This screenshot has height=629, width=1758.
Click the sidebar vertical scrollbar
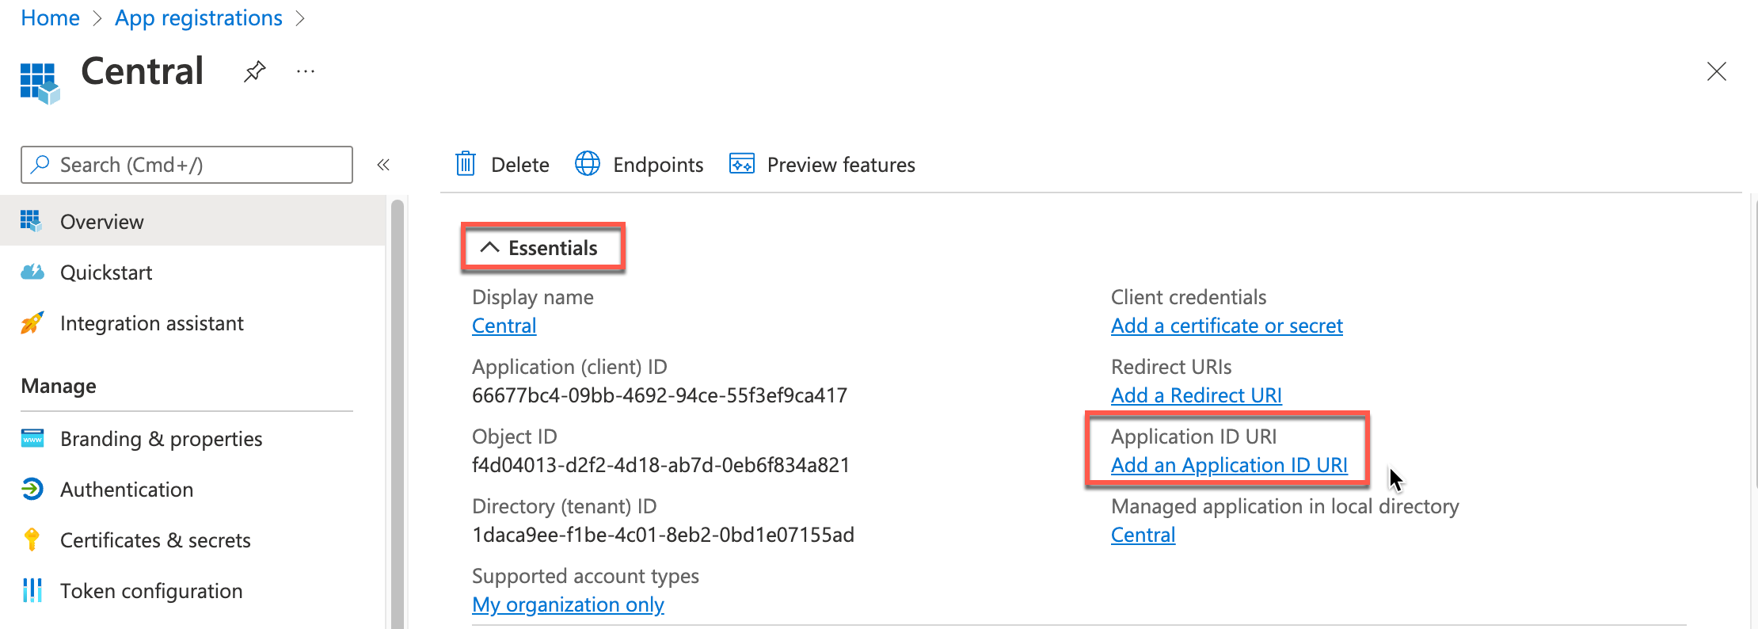coord(398,414)
